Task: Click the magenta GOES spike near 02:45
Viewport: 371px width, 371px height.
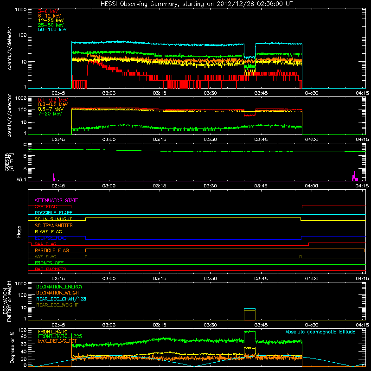Action: coord(54,177)
